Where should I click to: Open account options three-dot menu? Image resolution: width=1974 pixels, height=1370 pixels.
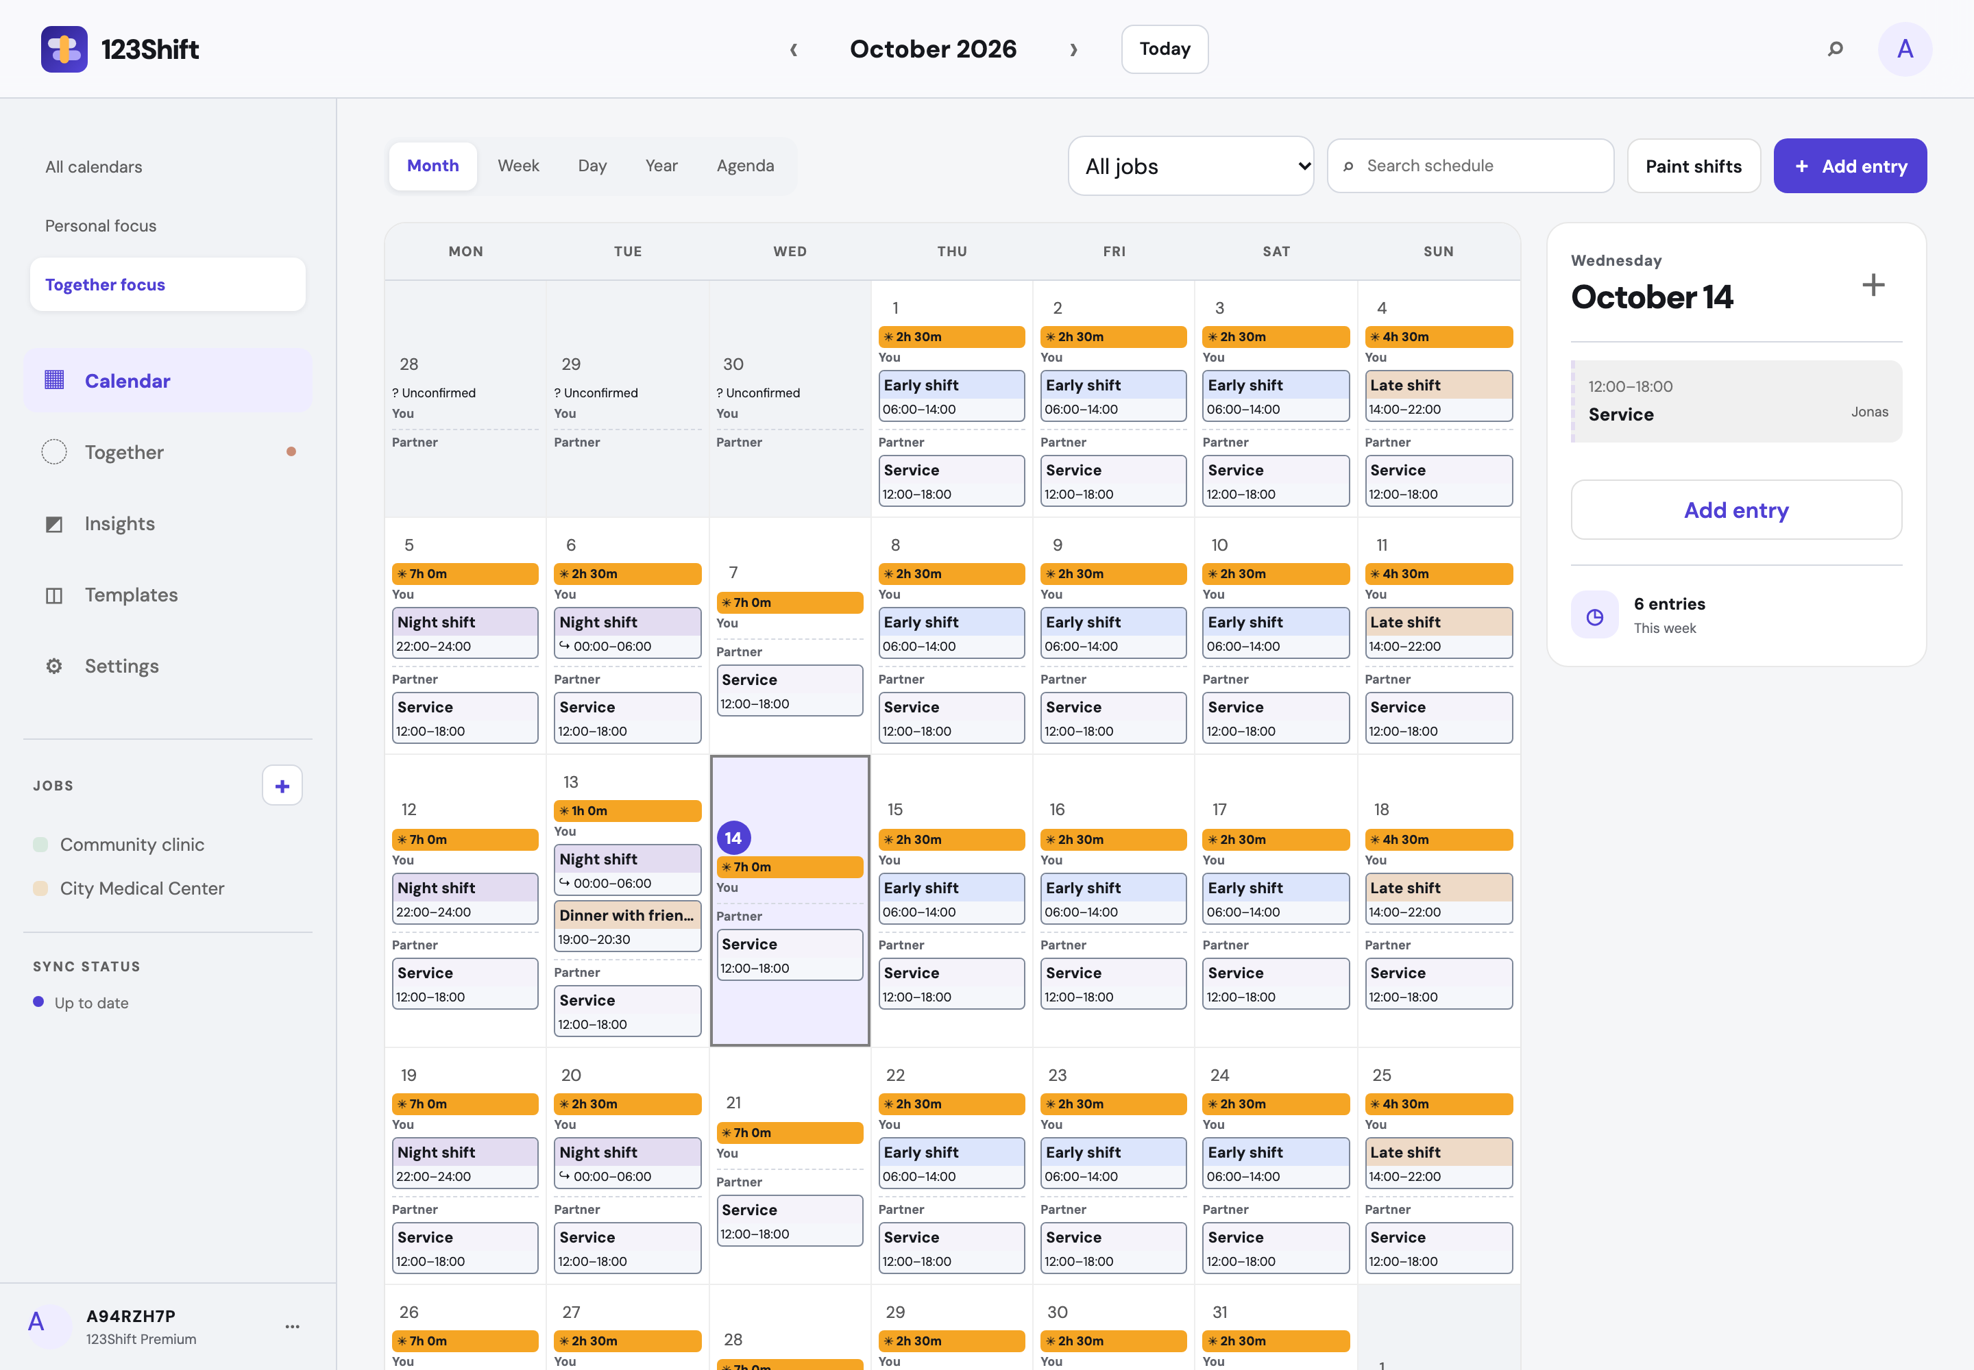(x=292, y=1326)
